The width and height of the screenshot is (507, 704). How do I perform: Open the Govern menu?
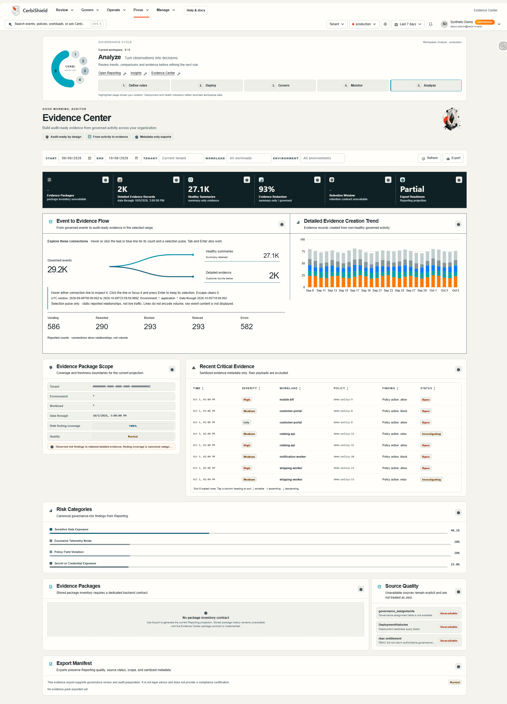coord(90,10)
